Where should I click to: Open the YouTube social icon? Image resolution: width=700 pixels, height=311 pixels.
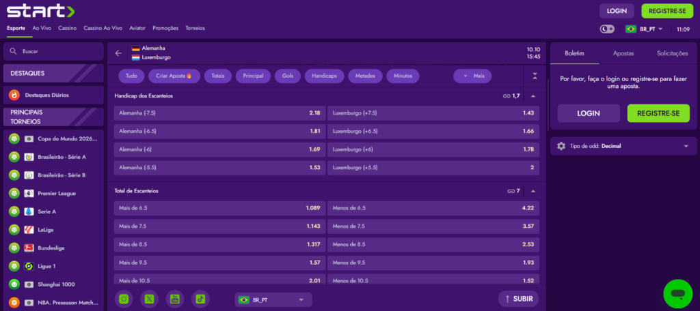[x=175, y=299]
